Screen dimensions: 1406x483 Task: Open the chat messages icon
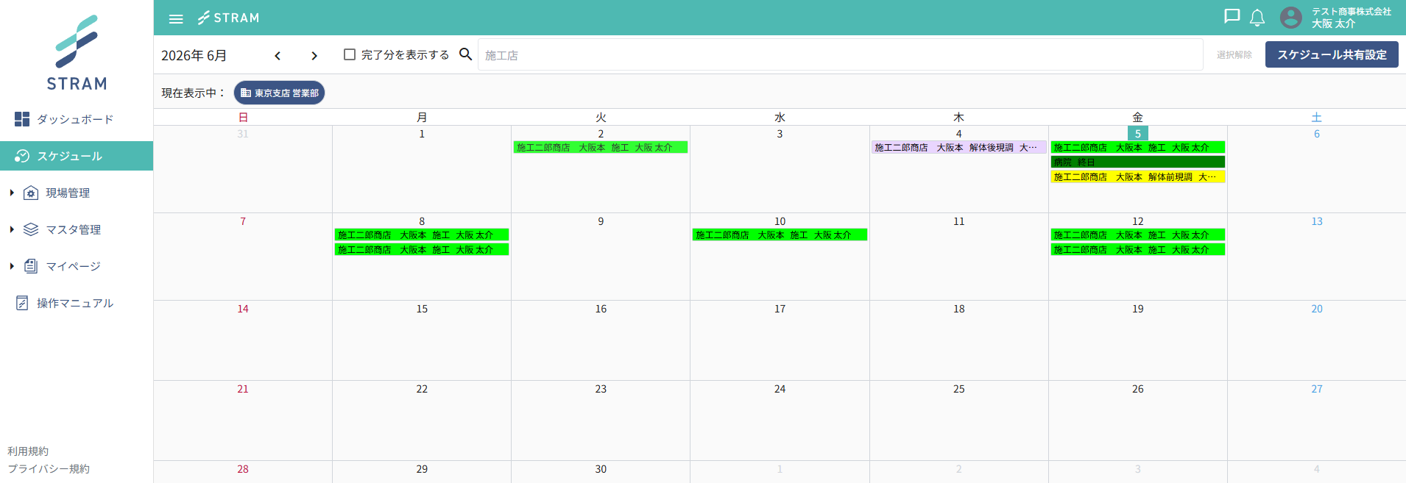point(1232,17)
